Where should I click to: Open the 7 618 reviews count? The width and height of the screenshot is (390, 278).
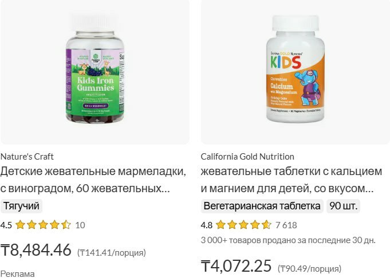click(286, 225)
